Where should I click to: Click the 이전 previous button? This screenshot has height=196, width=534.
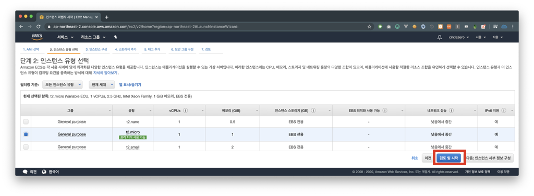pyautogui.click(x=428, y=158)
